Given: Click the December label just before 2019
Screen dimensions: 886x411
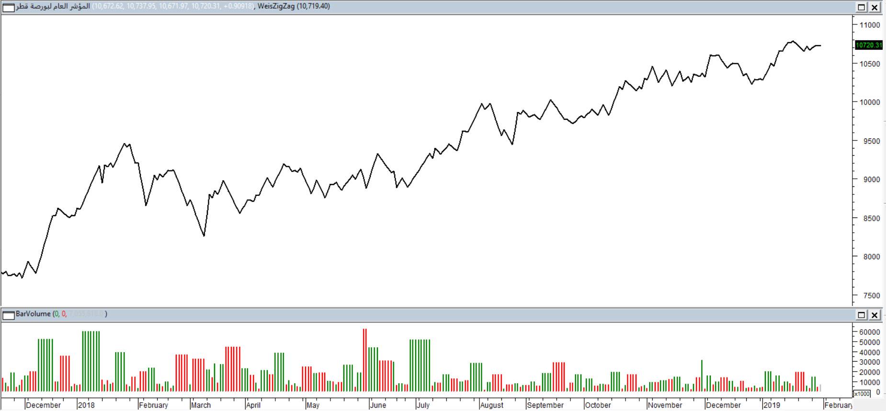Looking at the screenshot, I should 723,405.
